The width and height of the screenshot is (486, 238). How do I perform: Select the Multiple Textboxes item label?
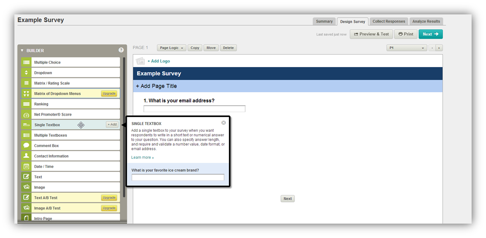[50, 135]
